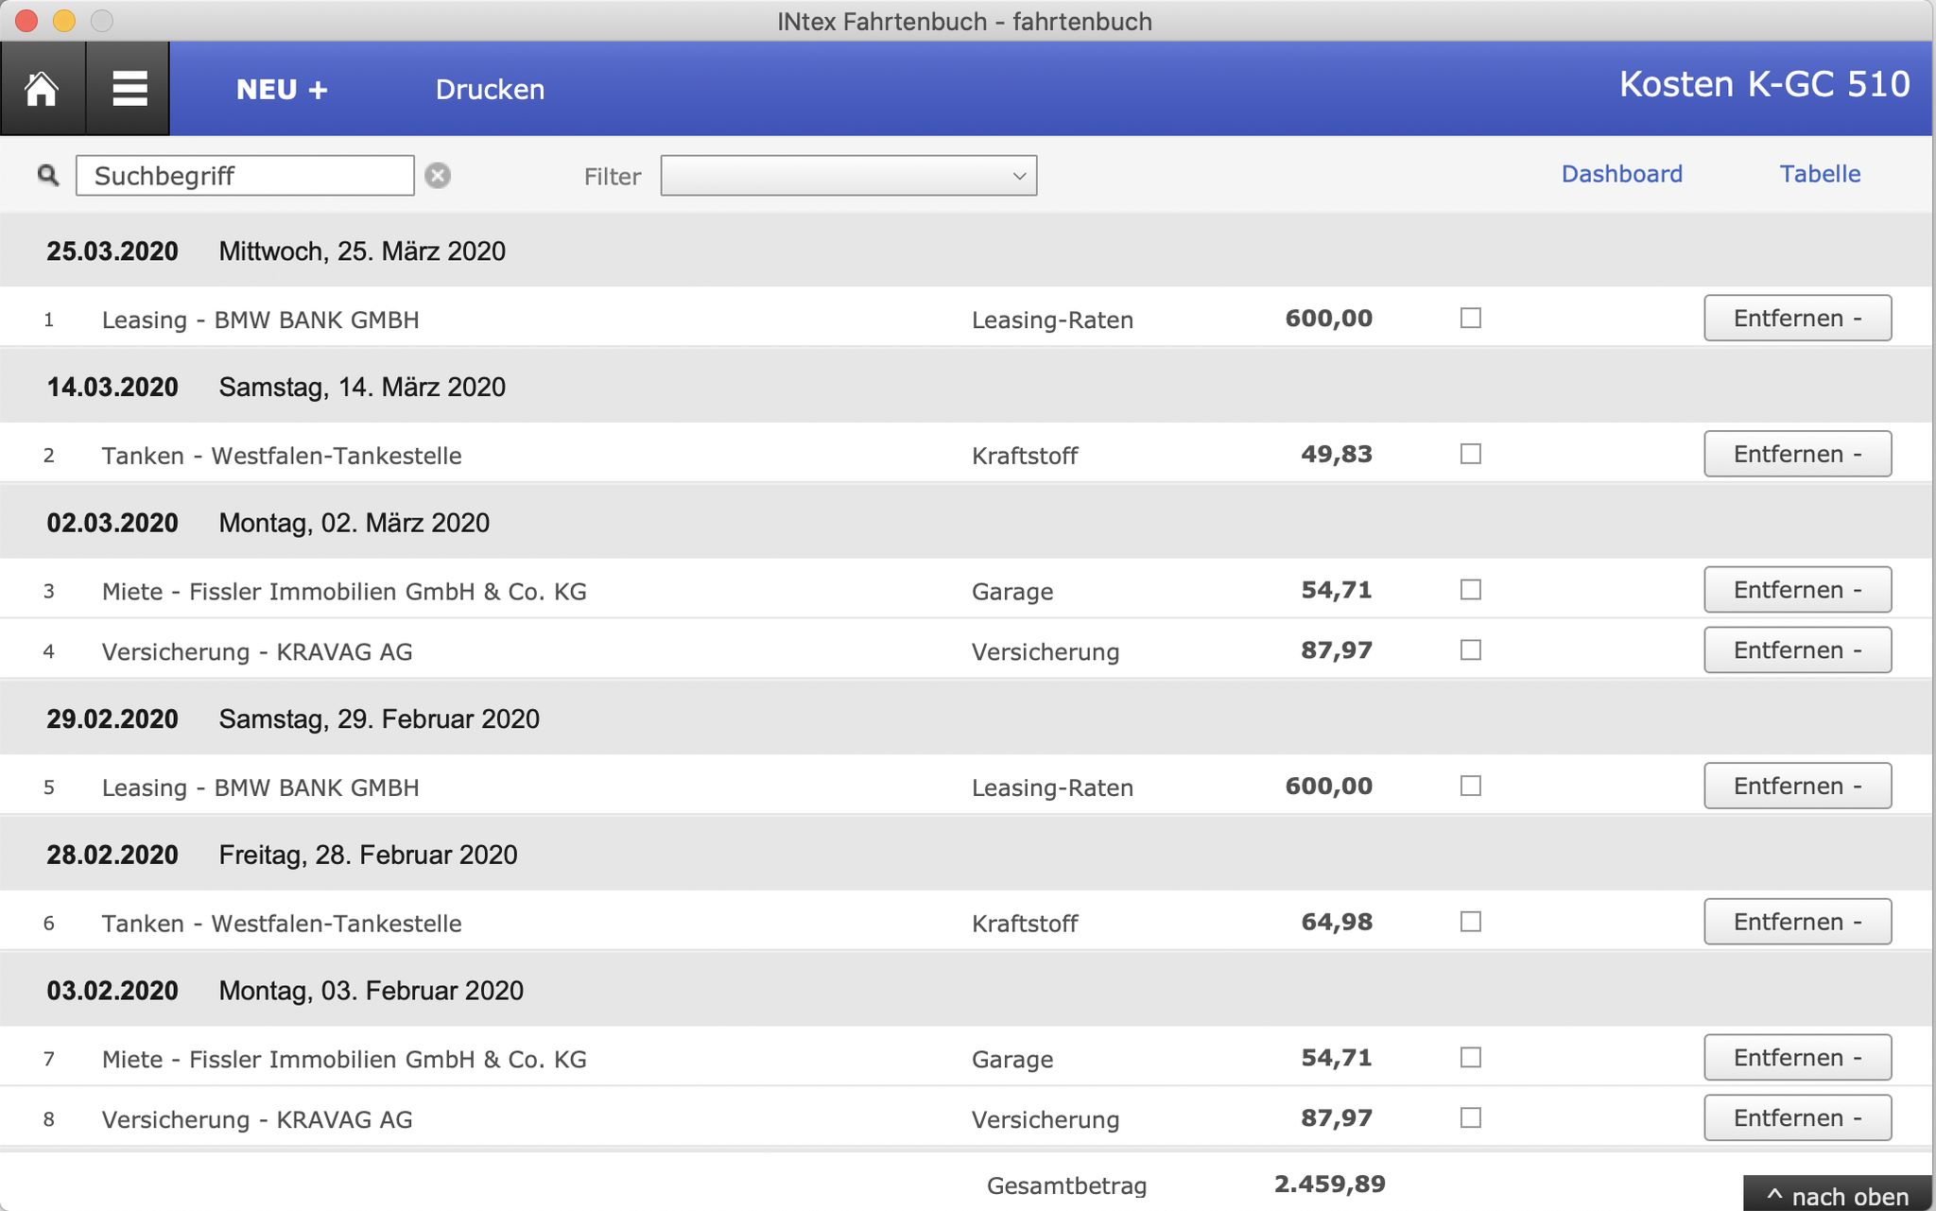Screen dimensions: 1936x1211
Task: Tick checkbox for row 1 Leasing 25.03.2020
Action: click(1470, 318)
